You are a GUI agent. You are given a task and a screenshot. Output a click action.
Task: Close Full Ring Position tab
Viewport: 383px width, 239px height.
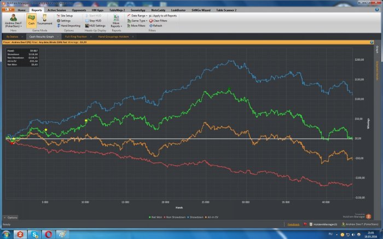pos(91,37)
